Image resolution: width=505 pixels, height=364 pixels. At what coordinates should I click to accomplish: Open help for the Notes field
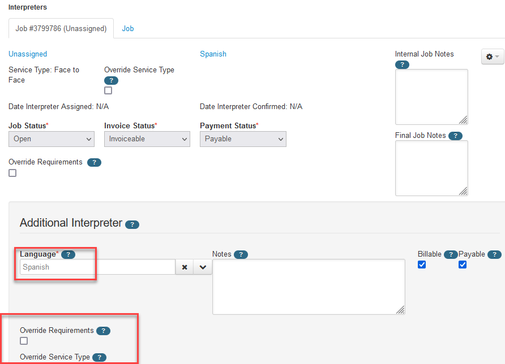click(241, 254)
